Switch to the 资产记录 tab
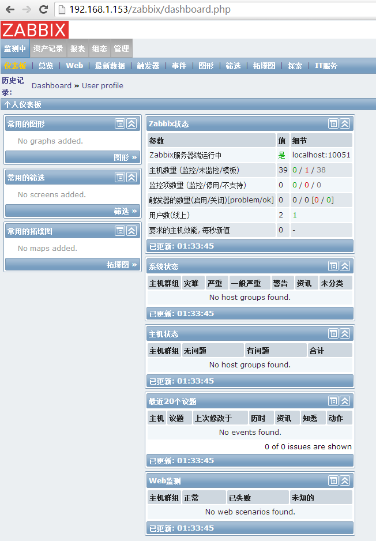Screen dimensions: 376x541 tap(48, 48)
